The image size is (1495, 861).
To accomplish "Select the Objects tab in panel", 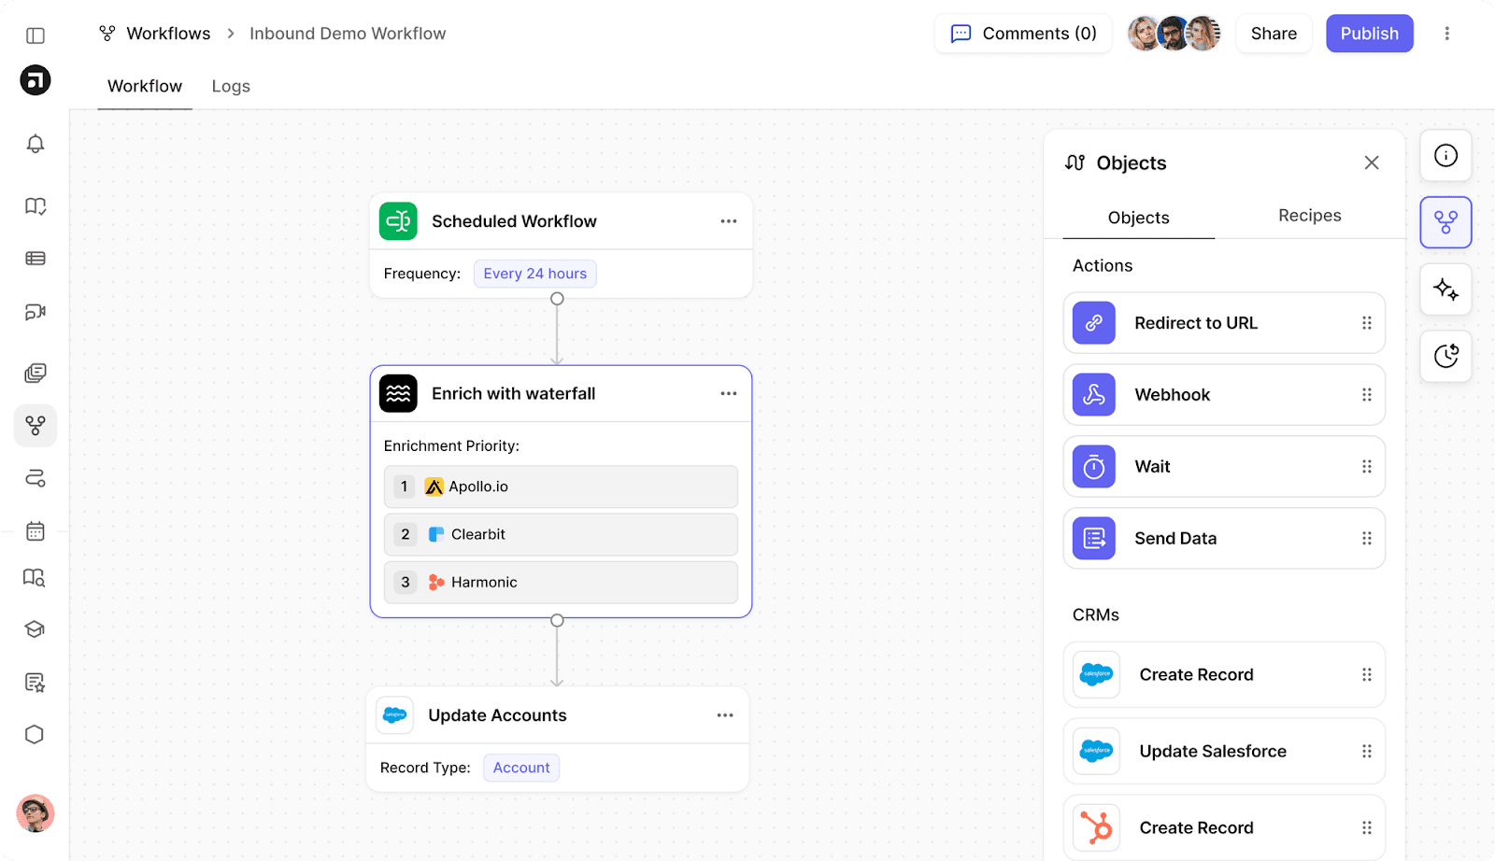I will click(x=1138, y=218).
